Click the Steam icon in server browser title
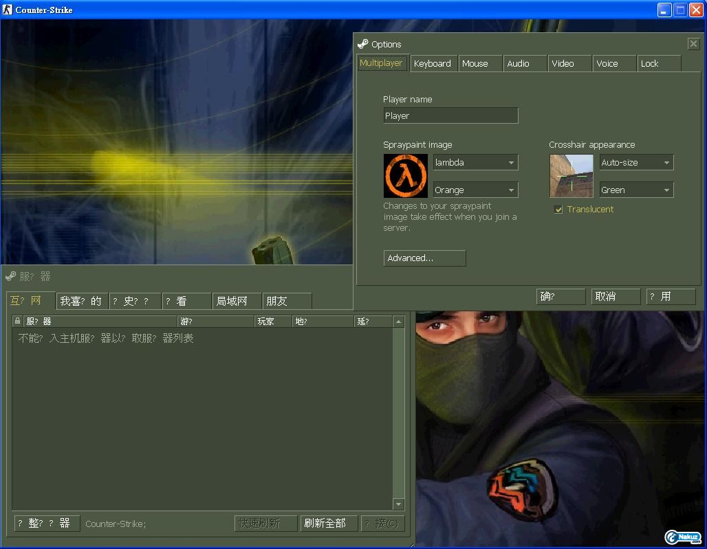 (x=10, y=276)
